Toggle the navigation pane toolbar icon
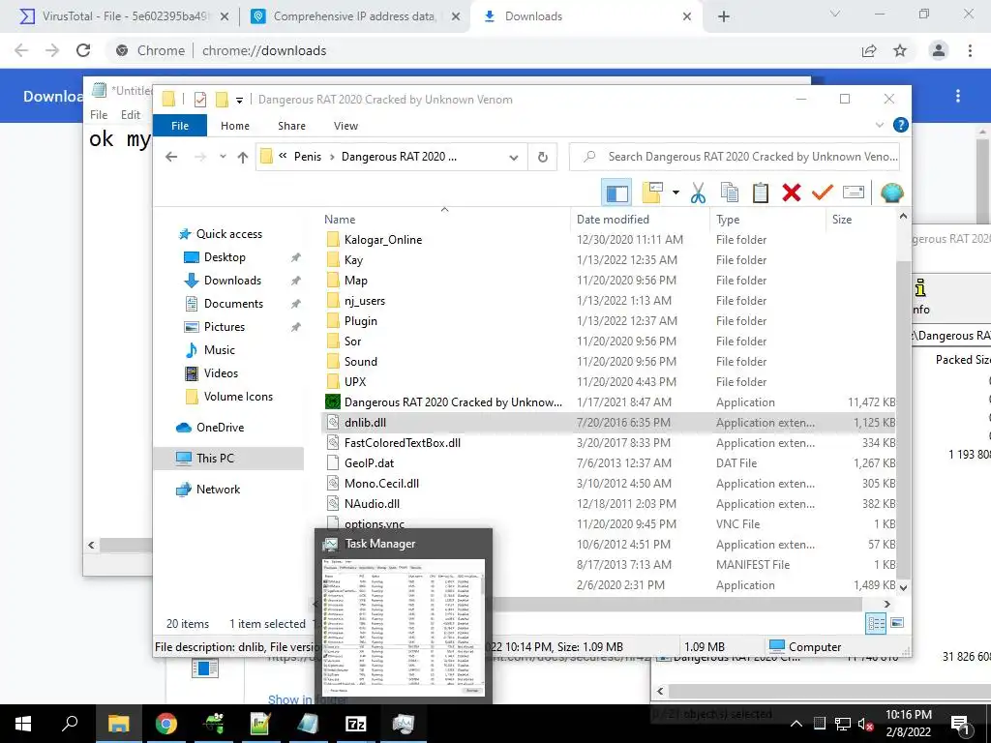This screenshot has height=743, width=991. [616, 193]
